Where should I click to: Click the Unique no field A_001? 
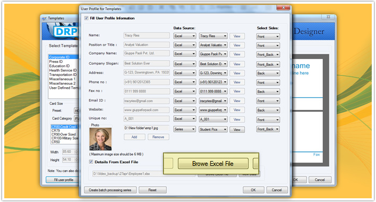pyautogui.click(x=147, y=119)
